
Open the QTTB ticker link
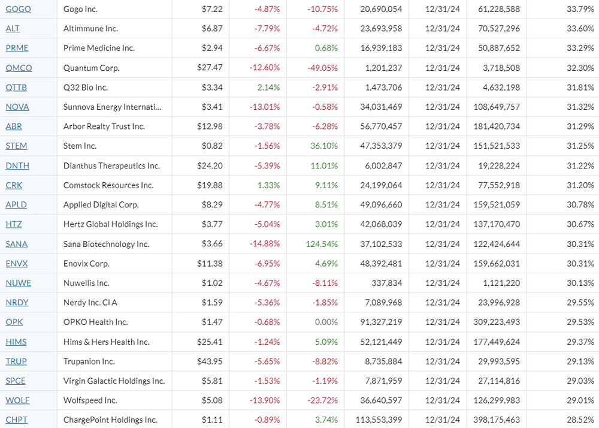(x=16, y=88)
